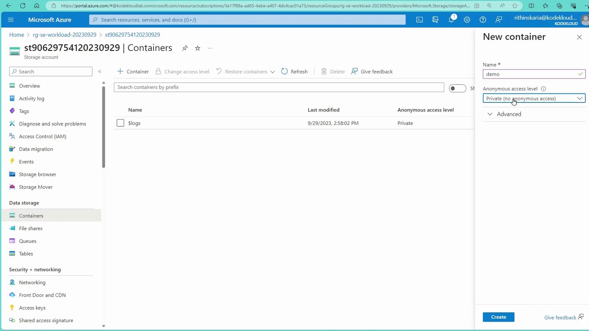Open portal settings gear icon
The image size is (589, 331).
(467, 20)
